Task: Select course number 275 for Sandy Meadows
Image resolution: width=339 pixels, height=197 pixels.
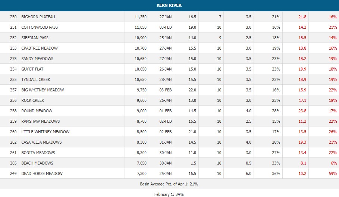Action: coord(14,59)
